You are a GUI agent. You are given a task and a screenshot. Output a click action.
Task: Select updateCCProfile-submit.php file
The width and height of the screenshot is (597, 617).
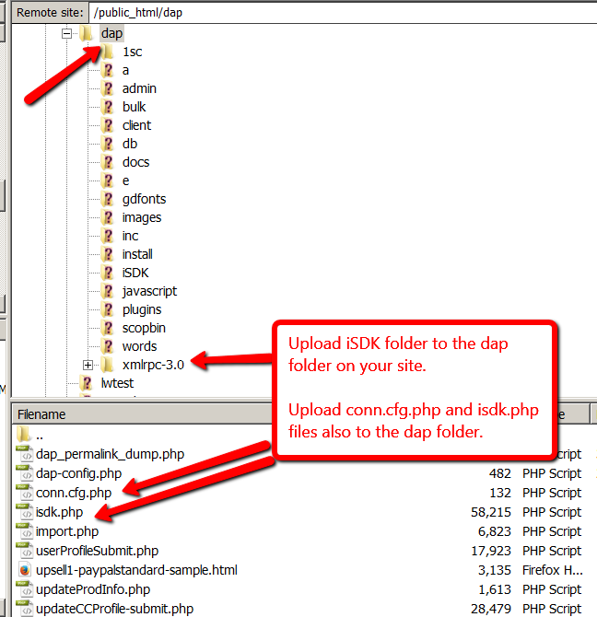(x=114, y=609)
